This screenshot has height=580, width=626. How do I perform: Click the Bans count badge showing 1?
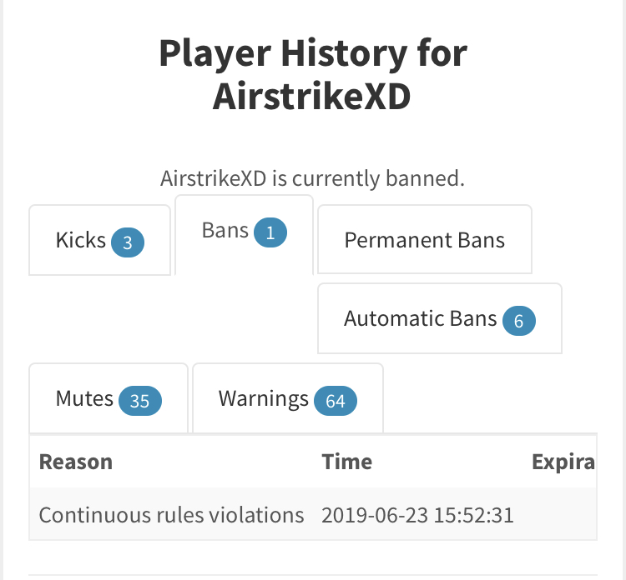(270, 232)
